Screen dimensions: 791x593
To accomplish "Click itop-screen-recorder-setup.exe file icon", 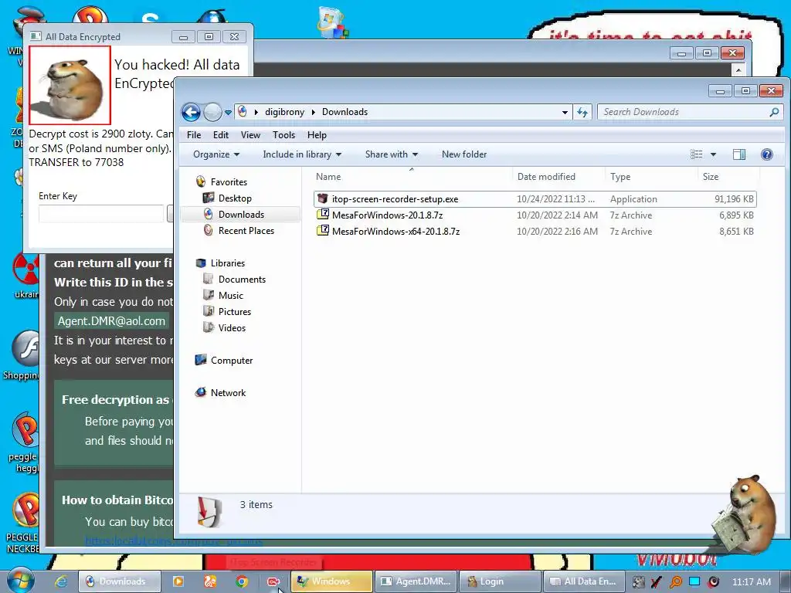I will [x=322, y=198].
